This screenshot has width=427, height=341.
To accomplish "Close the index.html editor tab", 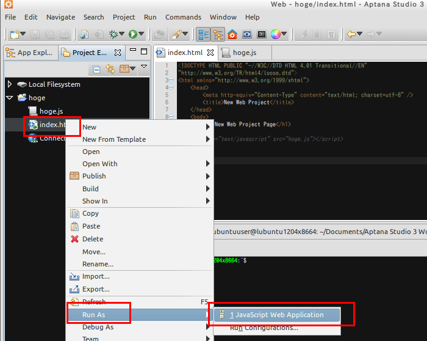I will click(210, 53).
